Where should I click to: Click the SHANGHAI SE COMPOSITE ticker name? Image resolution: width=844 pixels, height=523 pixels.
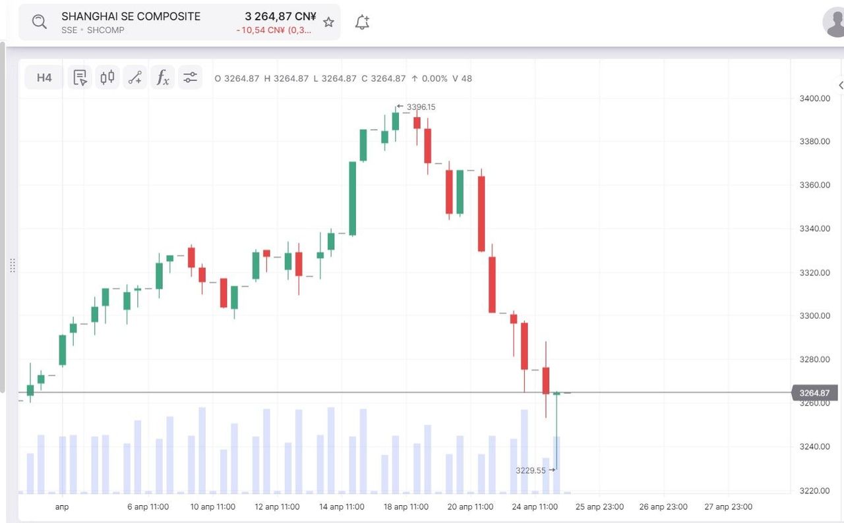[x=131, y=16]
